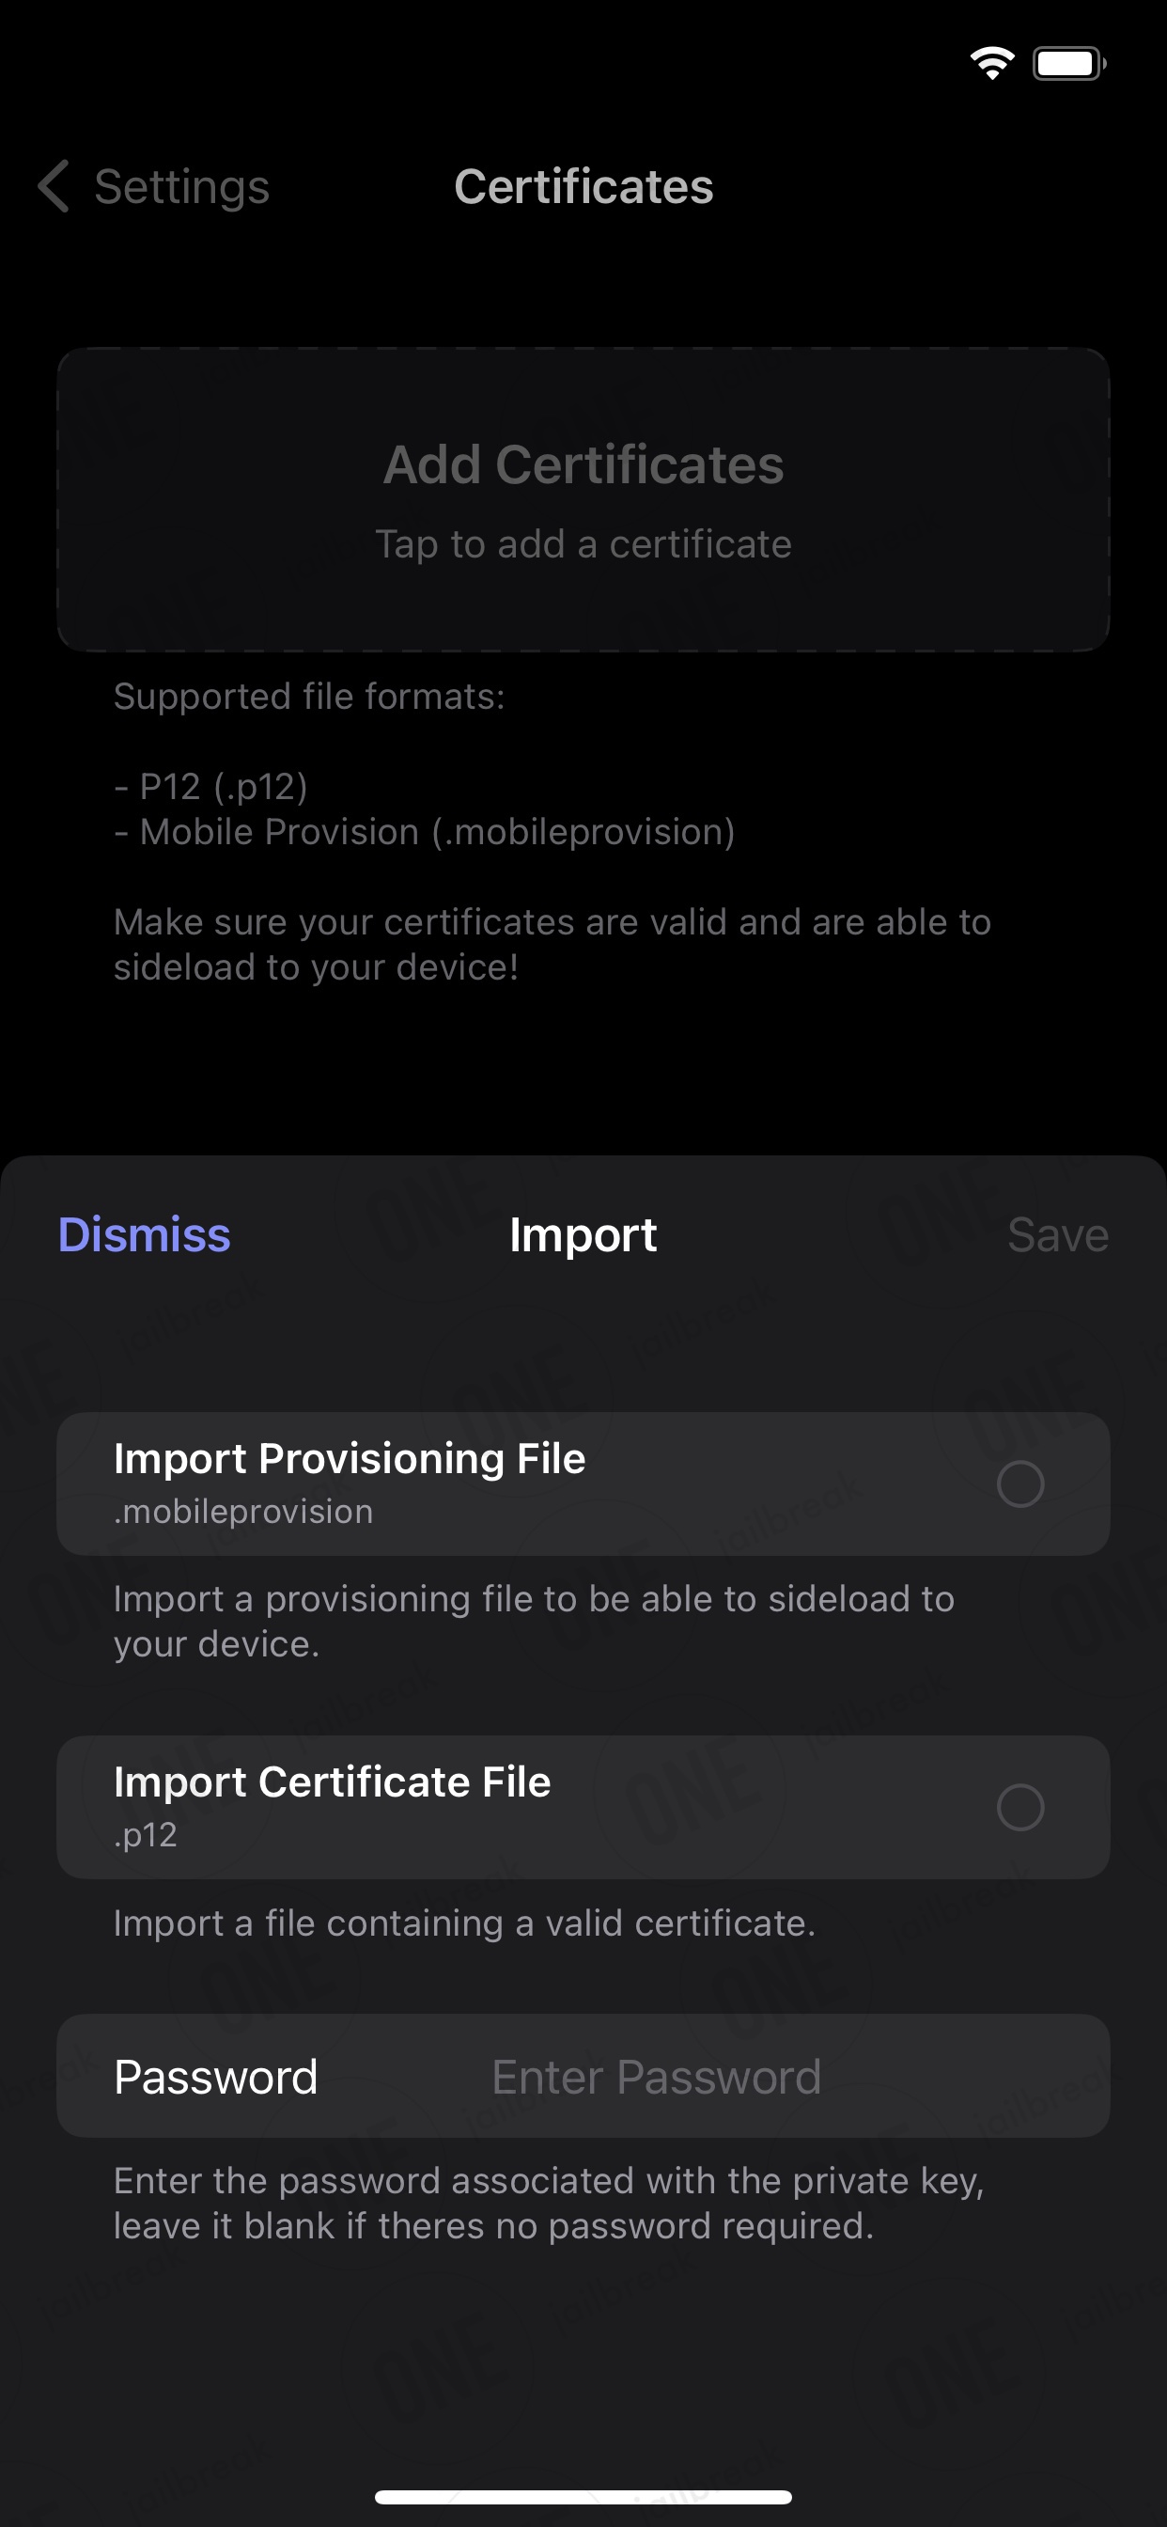Viewport: 1167px width, 2527px height.
Task: Choose the Import Certificate File row
Action: tap(583, 1808)
